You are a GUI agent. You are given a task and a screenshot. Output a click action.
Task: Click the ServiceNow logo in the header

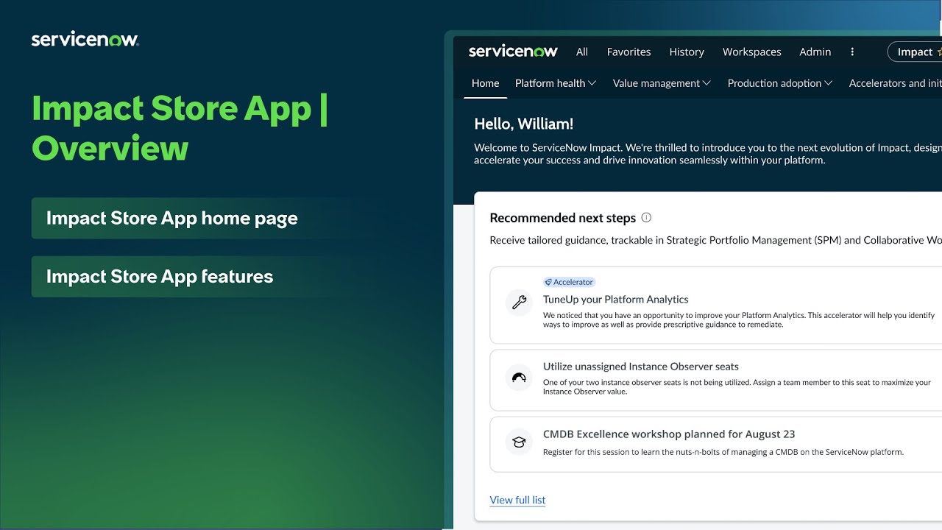[513, 52]
